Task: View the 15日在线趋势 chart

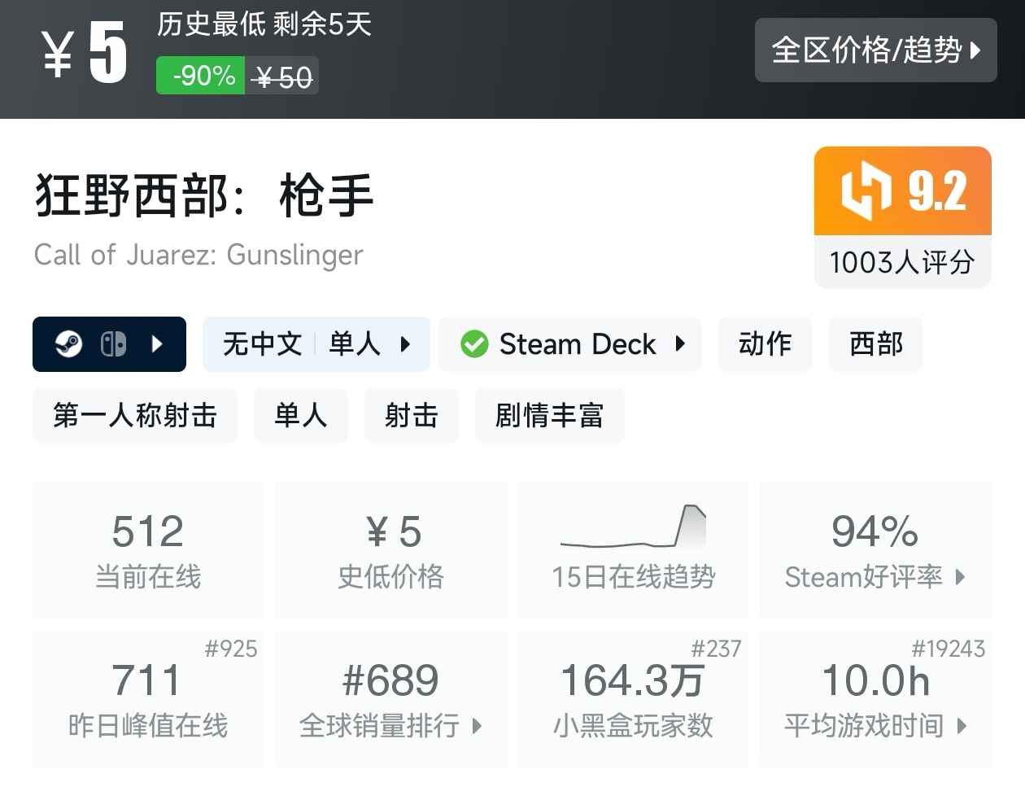Action: [633, 549]
